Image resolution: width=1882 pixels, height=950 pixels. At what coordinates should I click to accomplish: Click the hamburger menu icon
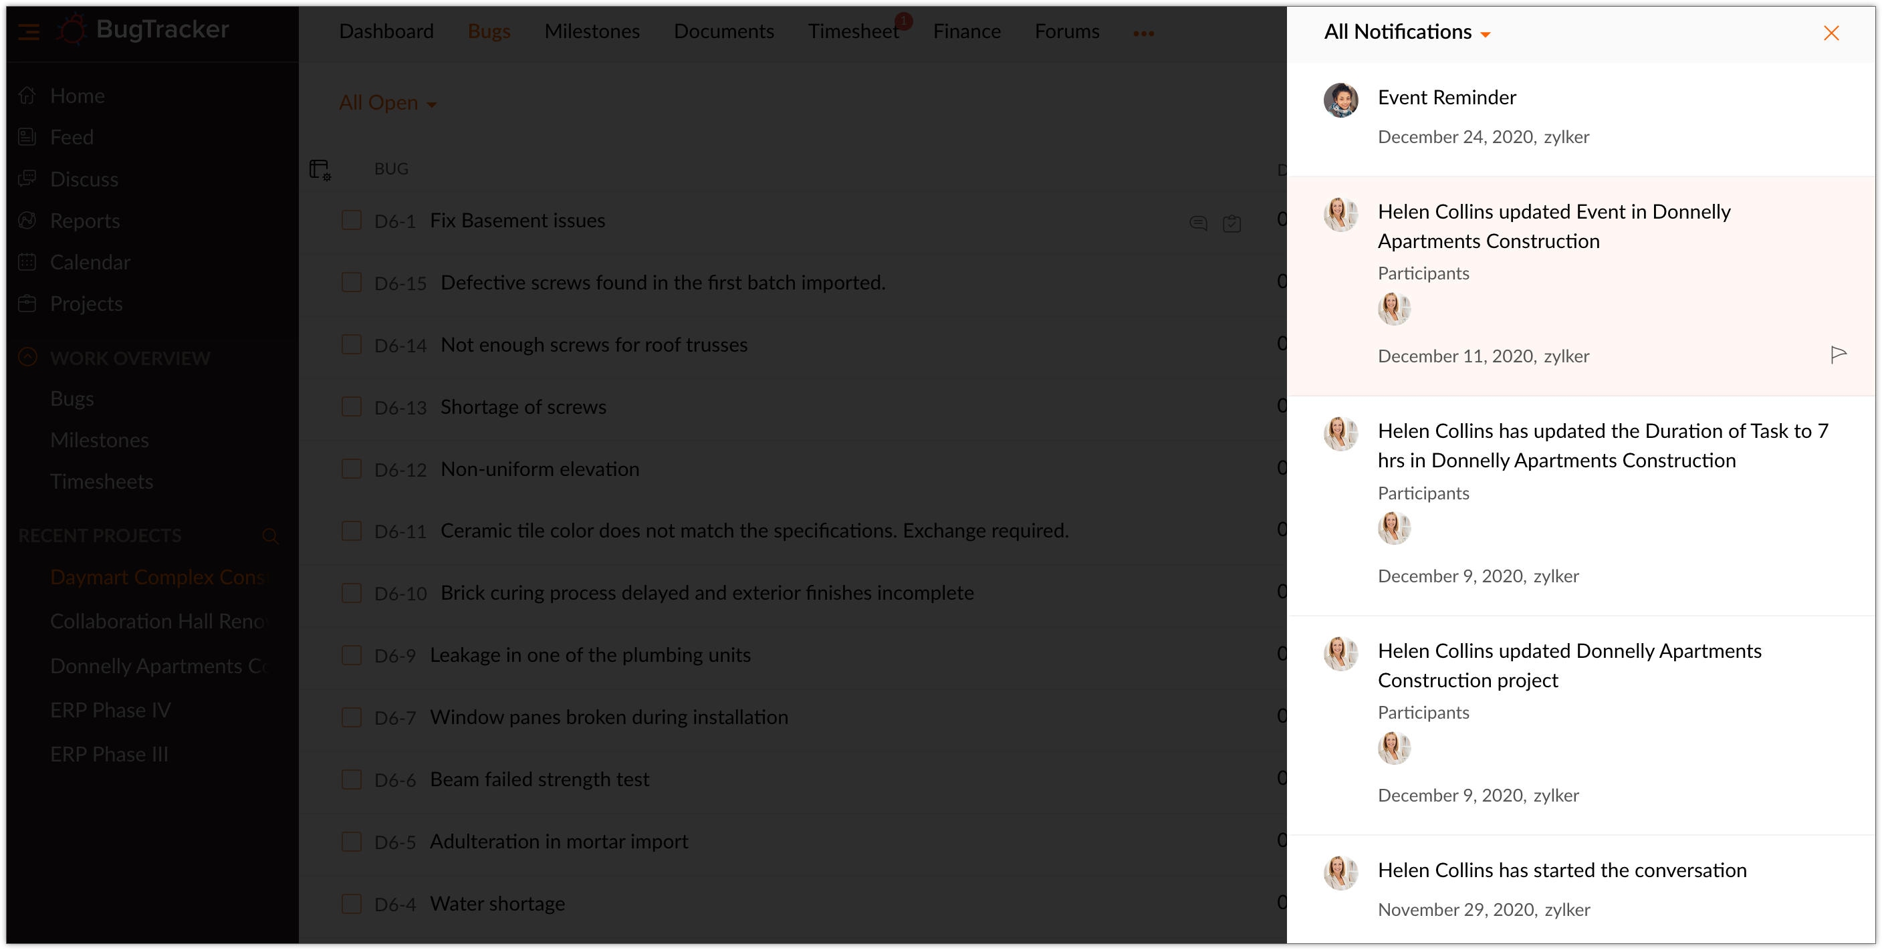29,32
